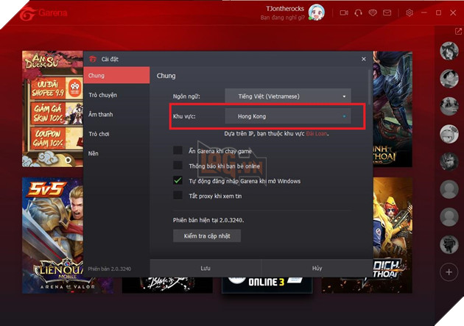The height and width of the screenshot is (326, 464).
Task: Click the plus button in the friends sidebar
Action: (449, 272)
